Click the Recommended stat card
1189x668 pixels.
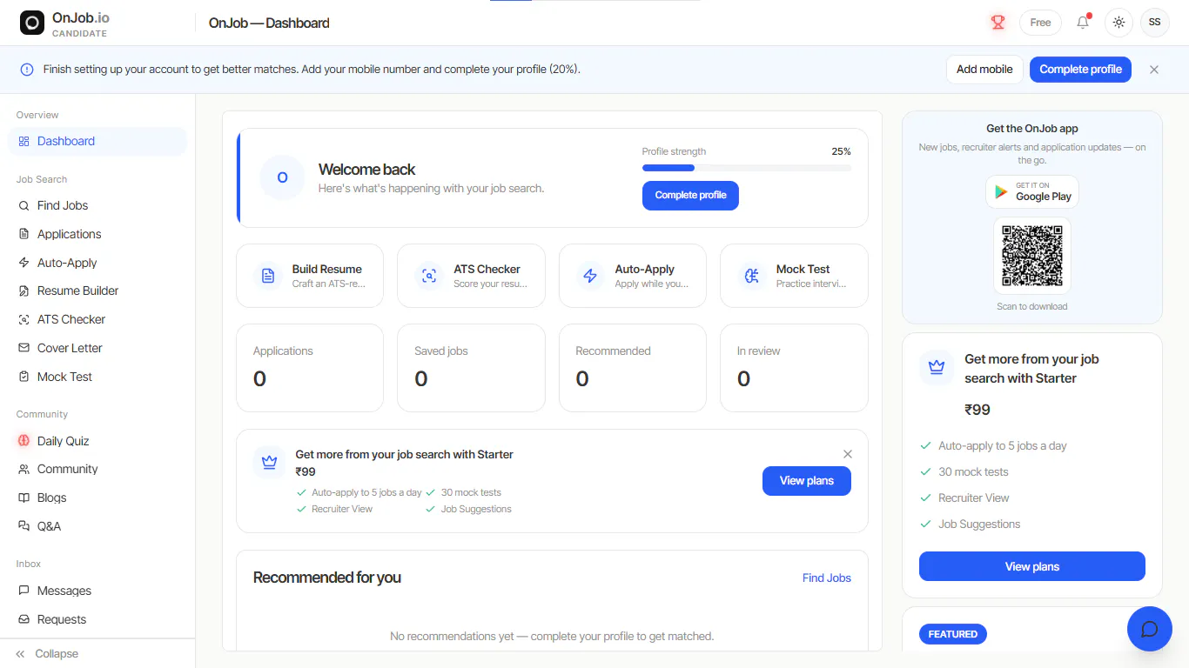click(633, 368)
